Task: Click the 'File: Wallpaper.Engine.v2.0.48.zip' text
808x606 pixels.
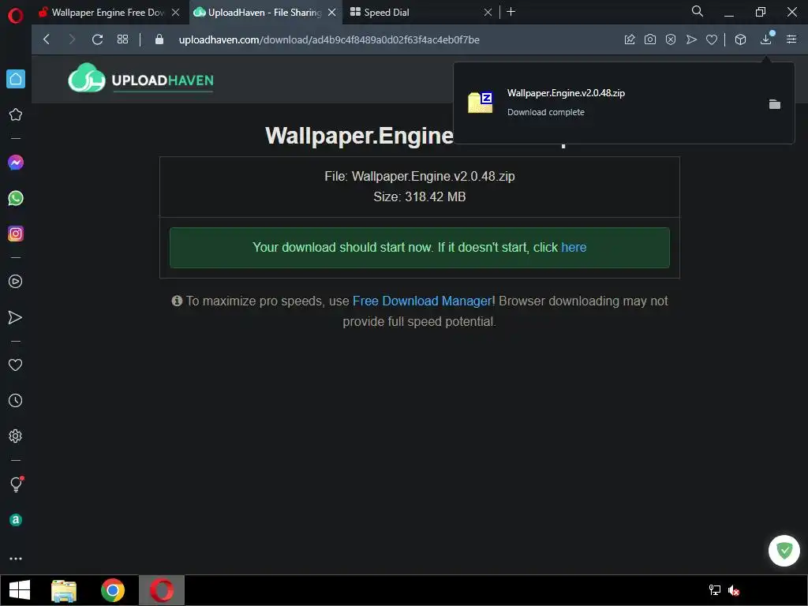Action: pyautogui.click(x=420, y=176)
